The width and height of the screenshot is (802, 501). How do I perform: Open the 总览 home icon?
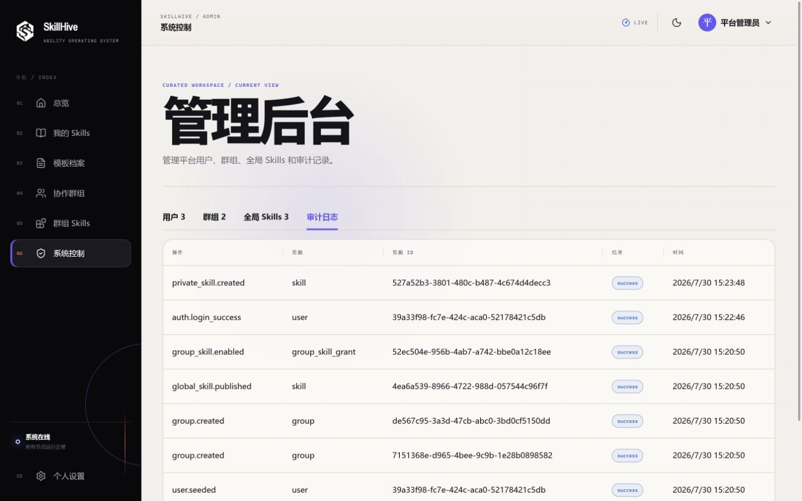(x=41, y=103)
